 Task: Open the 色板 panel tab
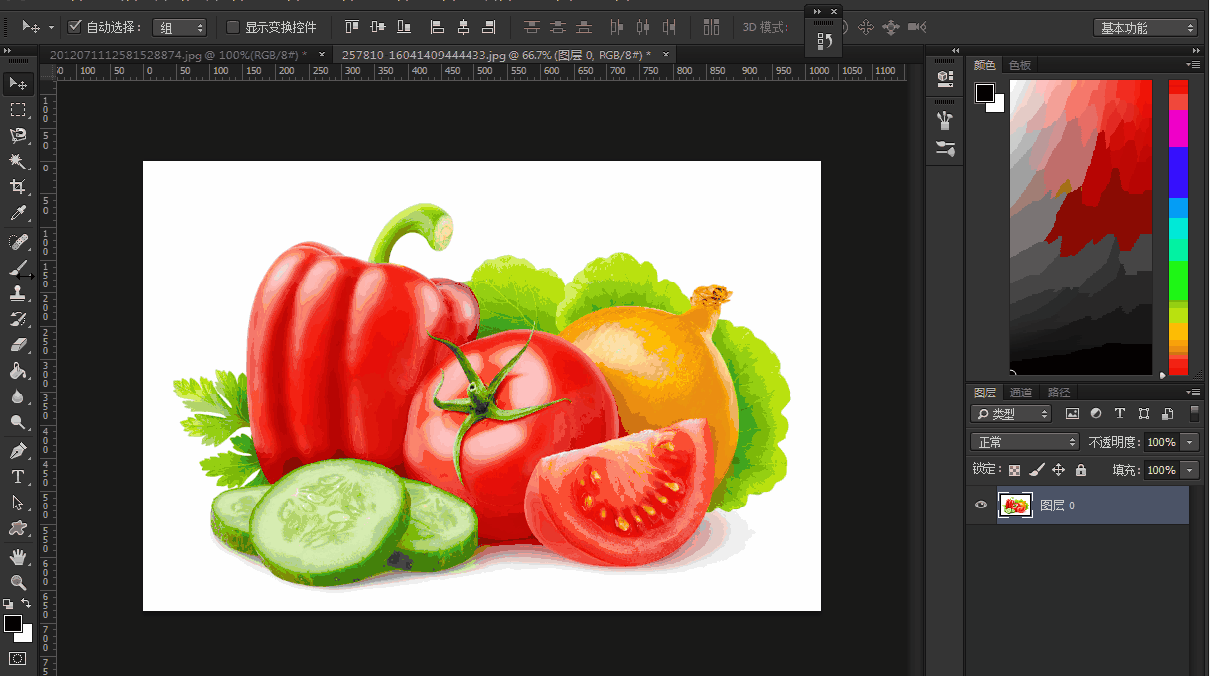pos(1019,65)
